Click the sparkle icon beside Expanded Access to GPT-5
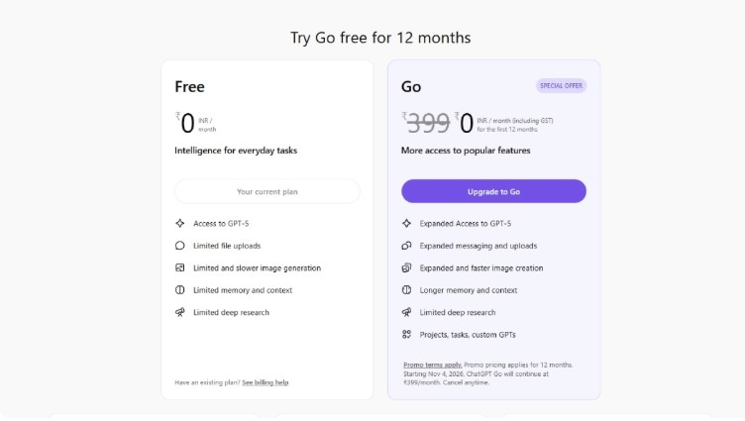 pyautogui.click(x=406, y=224)
